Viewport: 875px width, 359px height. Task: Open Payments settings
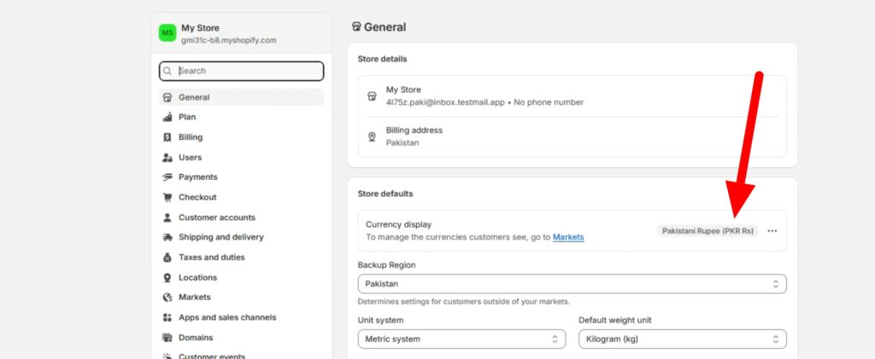241,177
